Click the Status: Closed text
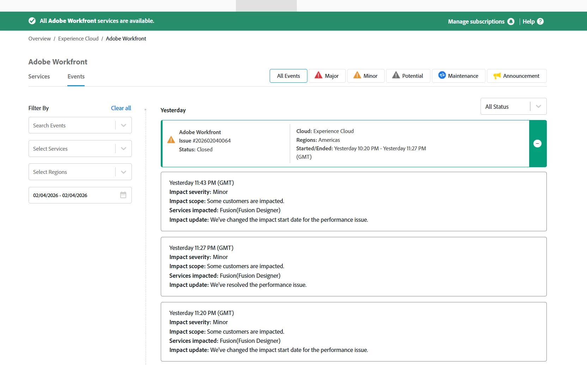587x365 pixels. [x=196, y=149]
